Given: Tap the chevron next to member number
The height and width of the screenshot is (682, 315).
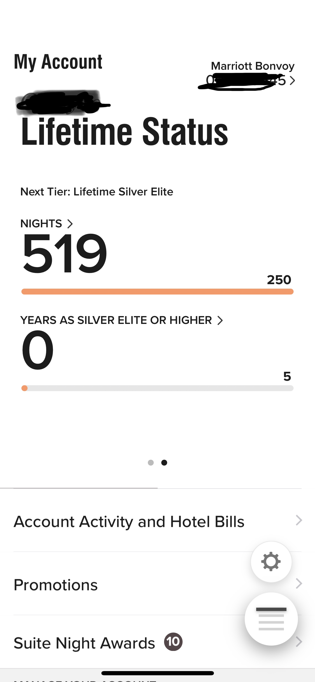Looking at the screenshot, I should [x=292, y=81].
